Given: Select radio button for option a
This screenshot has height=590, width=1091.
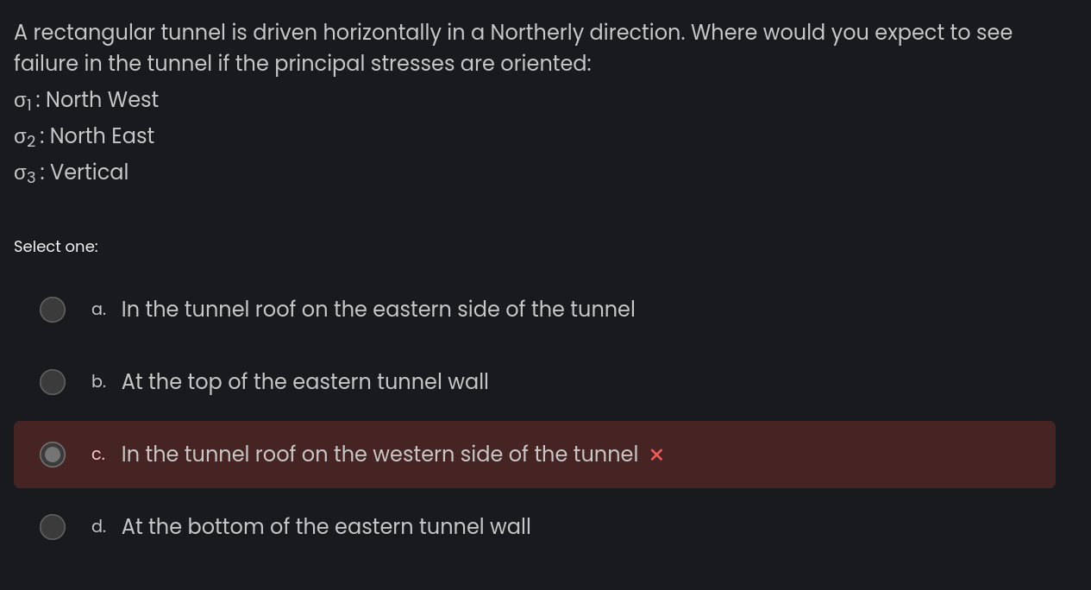Looking at the screenshot, I should pyautogui.click(x=53, y=309).
